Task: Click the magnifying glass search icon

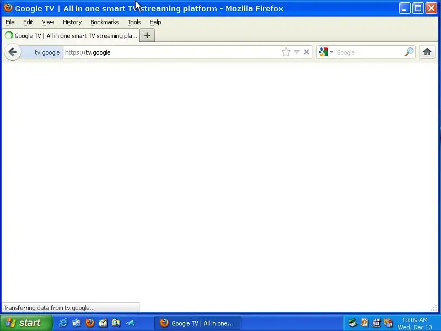Action: (x=409, y=52)
